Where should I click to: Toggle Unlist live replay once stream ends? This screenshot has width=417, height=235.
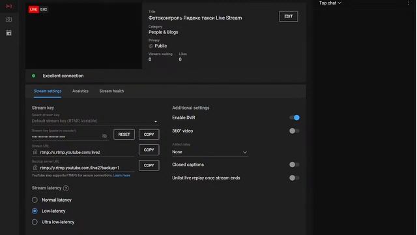(x=294, y=178)
